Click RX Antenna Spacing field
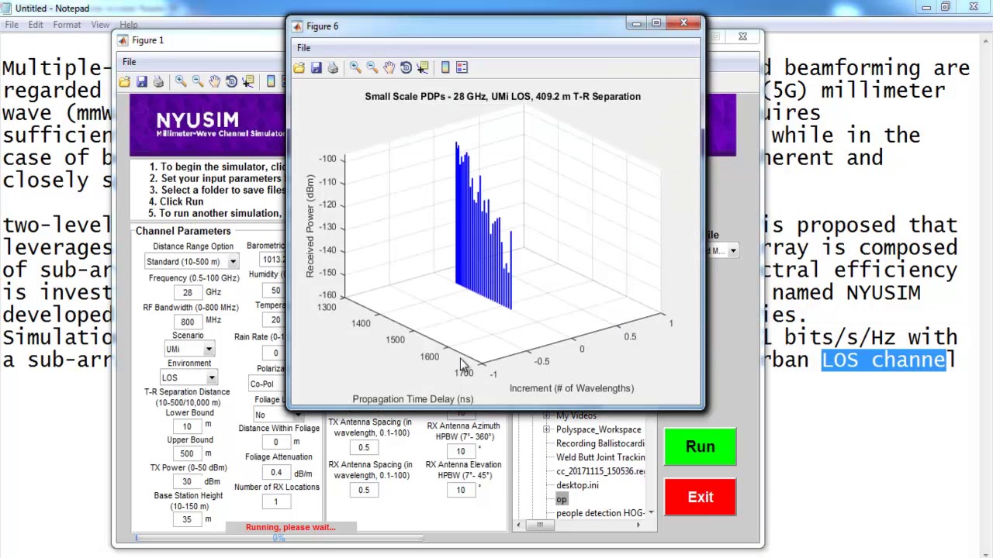Viewport: 993px width, 558px height. (x=364, y=490)
